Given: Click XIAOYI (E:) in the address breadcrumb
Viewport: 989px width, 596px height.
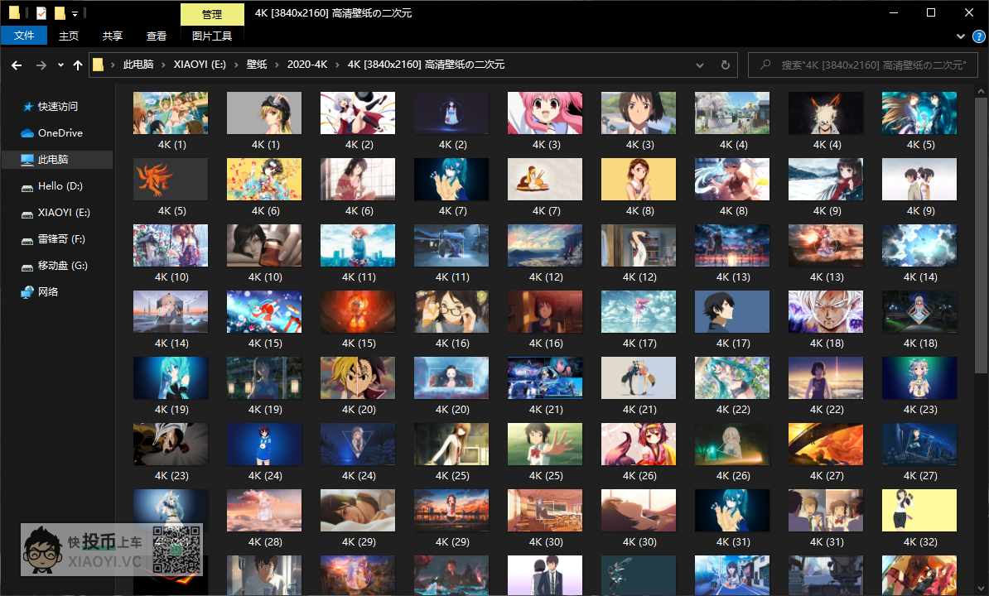Looking at the screenshot, I should 200,65.
